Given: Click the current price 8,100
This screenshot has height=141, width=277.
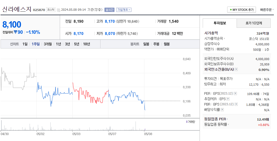Looking at the screenshot, I should pos(12,24).
